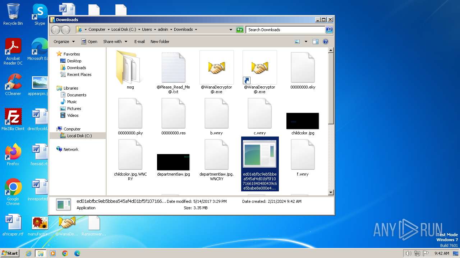Select the b.wnry file
The height and width of the screenshot is (258, 460).
[216, 113]
